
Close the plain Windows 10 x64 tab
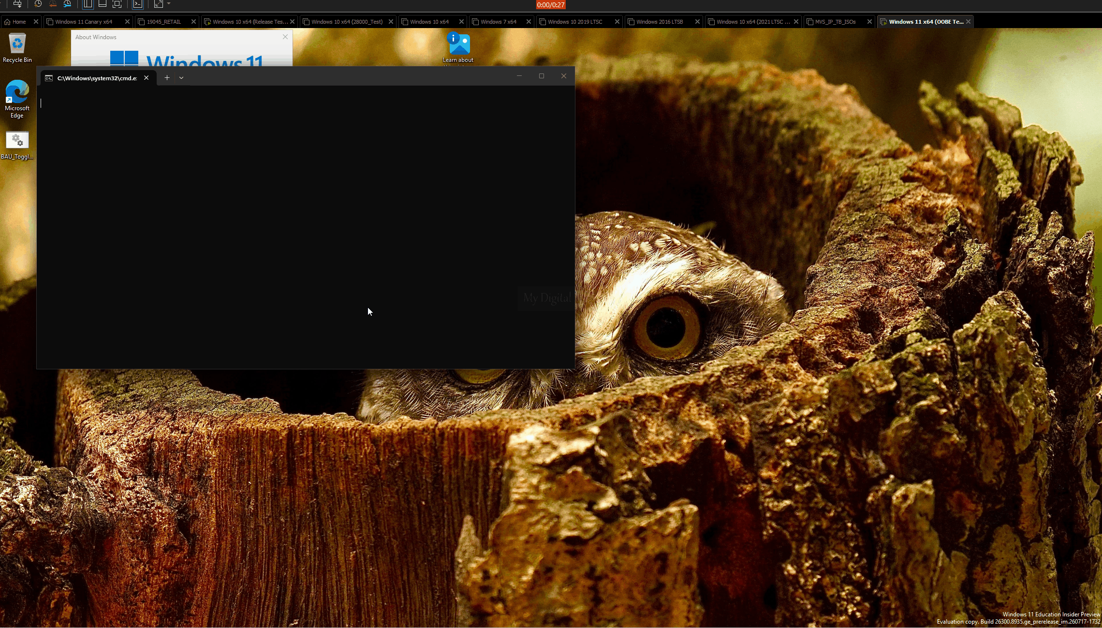click(461, 22)
